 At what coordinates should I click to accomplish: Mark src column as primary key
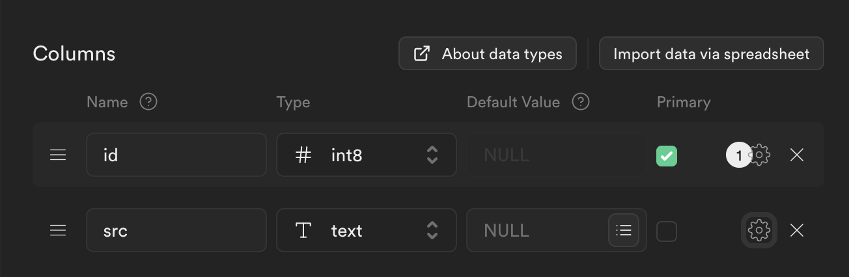click(x=667, y=231)
